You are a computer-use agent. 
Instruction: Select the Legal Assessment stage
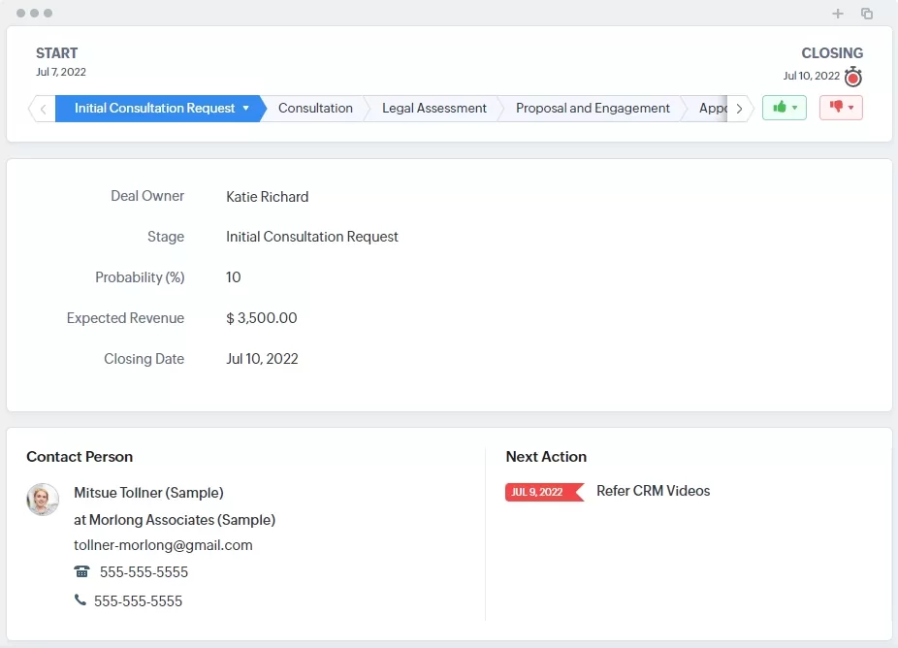433,109
